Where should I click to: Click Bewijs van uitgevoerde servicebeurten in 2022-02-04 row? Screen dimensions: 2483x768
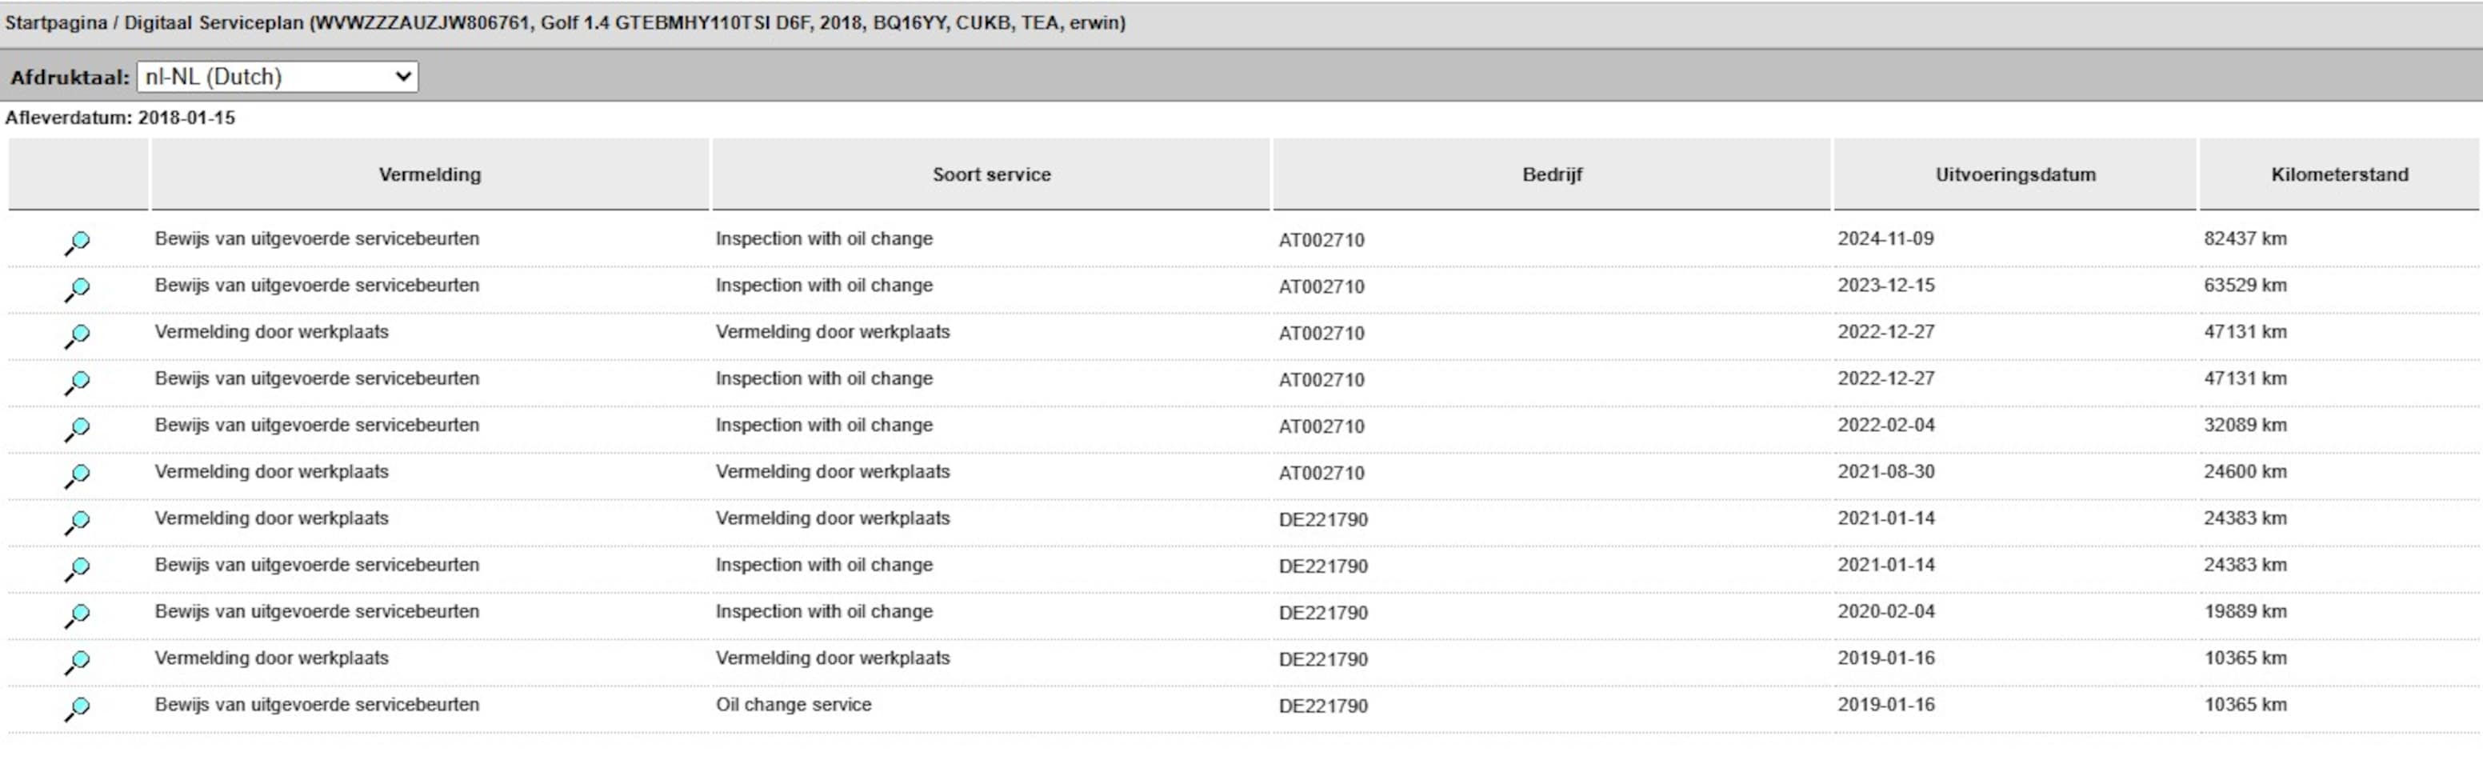(x=317, y=425)
